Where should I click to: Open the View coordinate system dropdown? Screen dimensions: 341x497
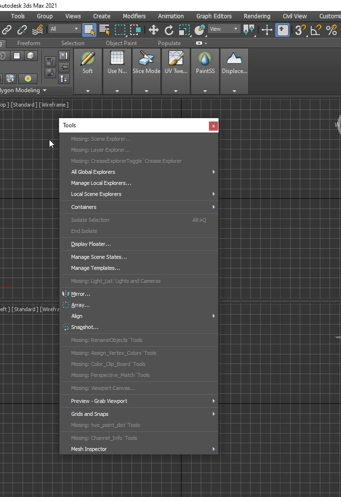click(224, 29)
